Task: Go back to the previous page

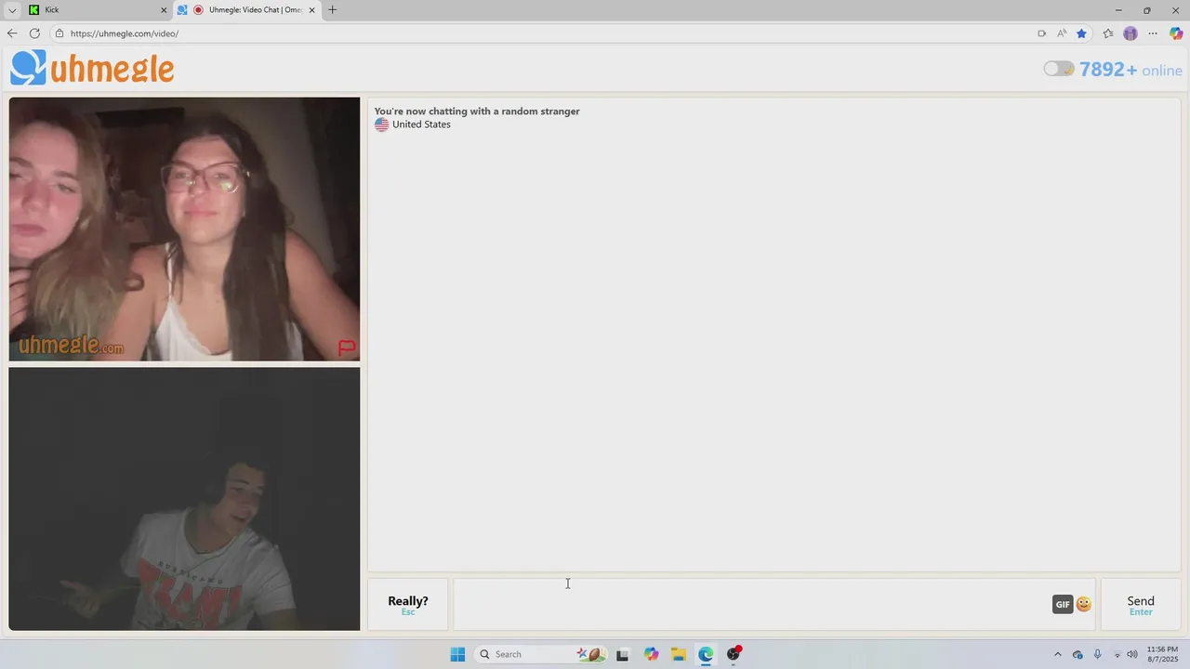Action: [12, 33]
